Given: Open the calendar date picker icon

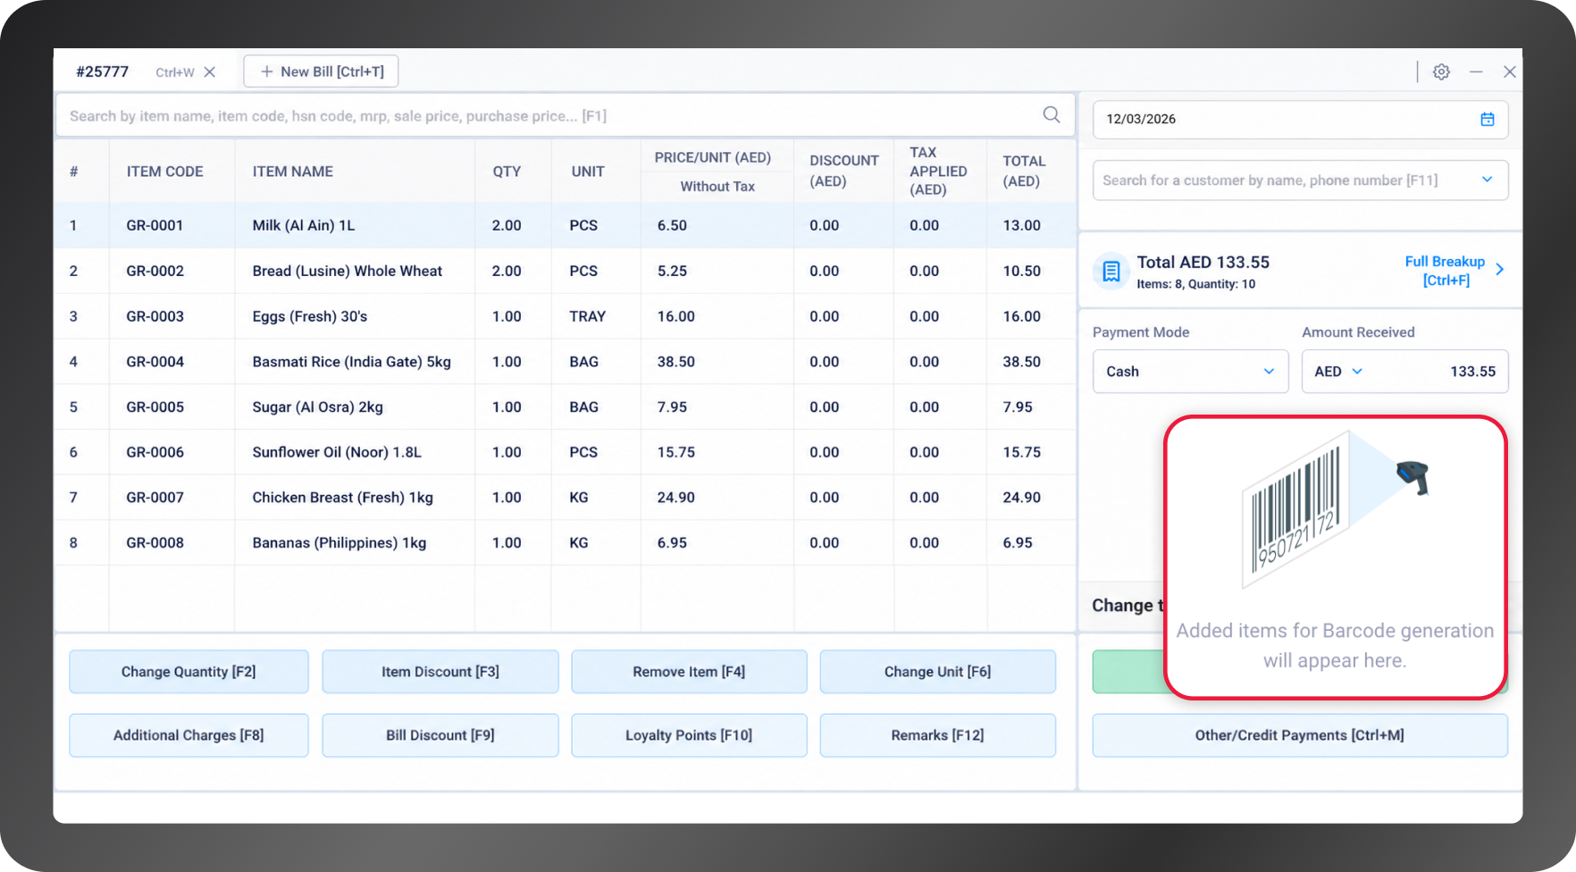Looking at the screenshot, I should (x=1488, y=120).
